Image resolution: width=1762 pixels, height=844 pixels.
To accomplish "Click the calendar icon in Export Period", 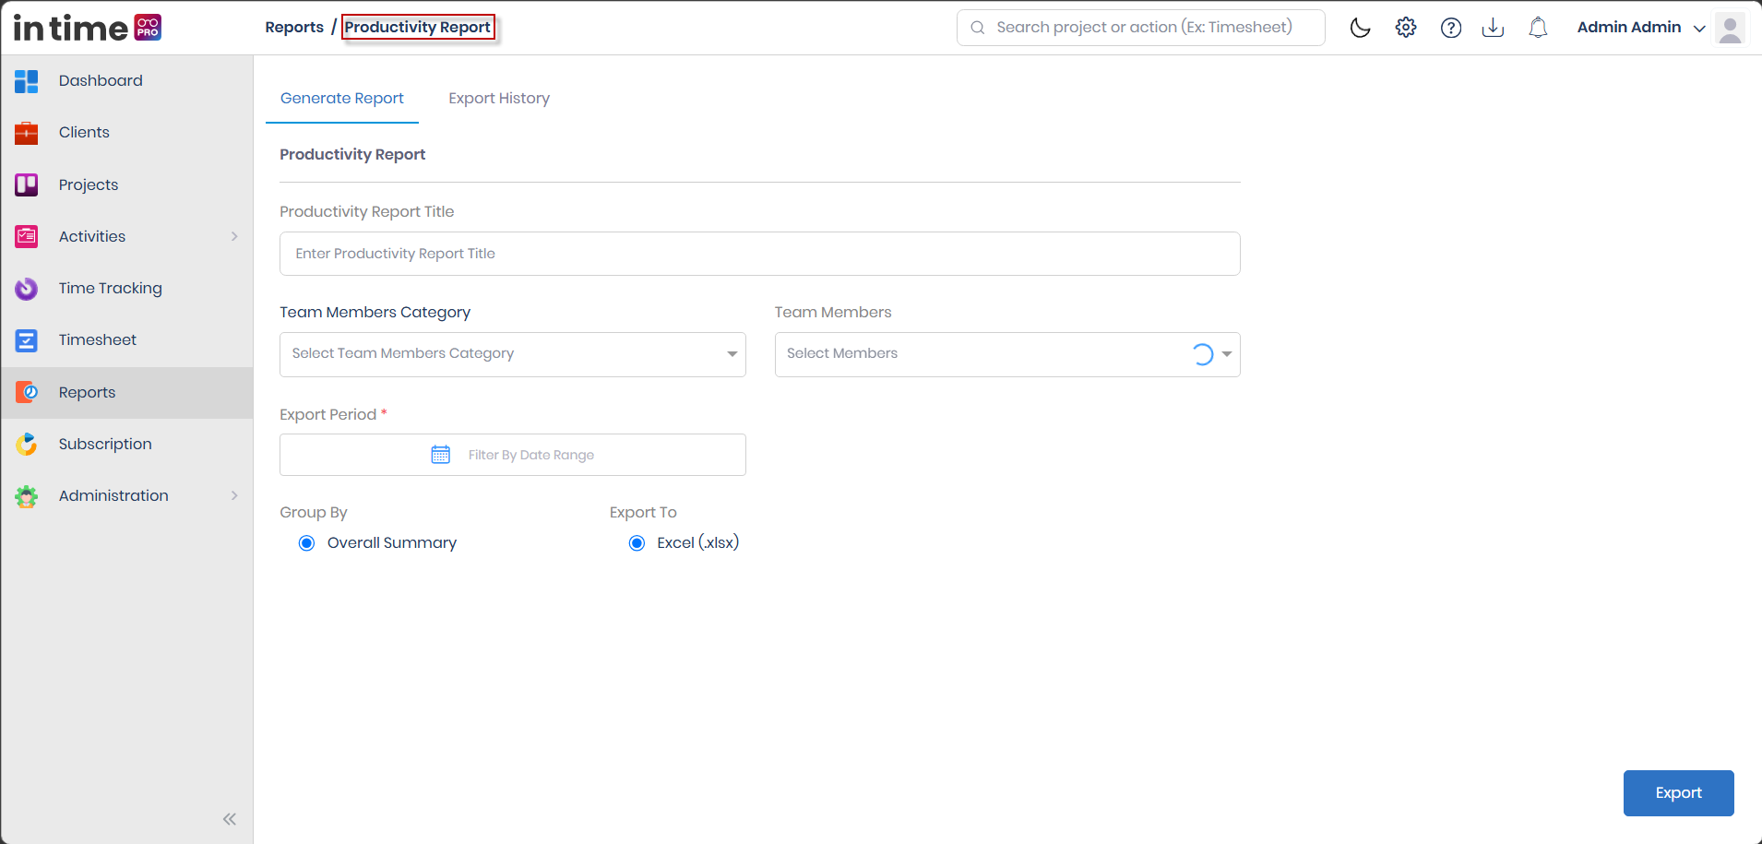I will pyautogui.click(x=441, y=455).
